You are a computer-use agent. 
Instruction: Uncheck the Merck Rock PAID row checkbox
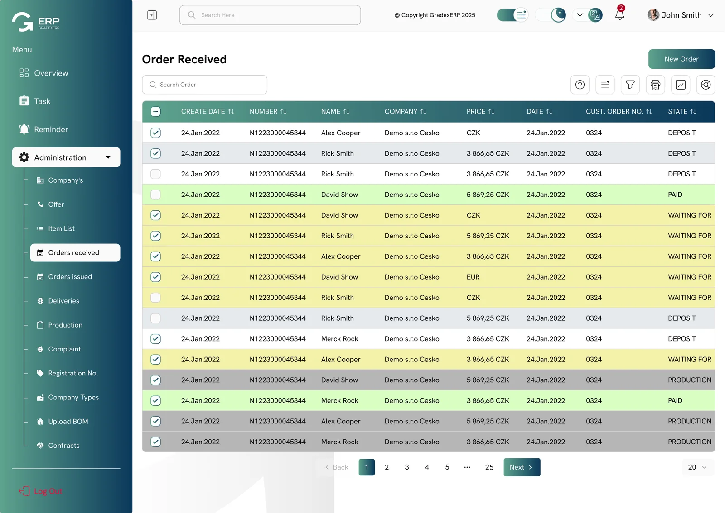pyautogui.click(x=155, y=400)
